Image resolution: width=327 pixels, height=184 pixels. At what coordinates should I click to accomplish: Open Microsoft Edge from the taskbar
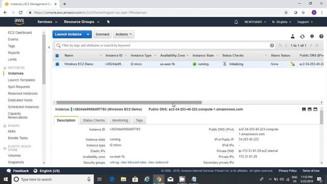pyautogui.click(x=112, y=179)
